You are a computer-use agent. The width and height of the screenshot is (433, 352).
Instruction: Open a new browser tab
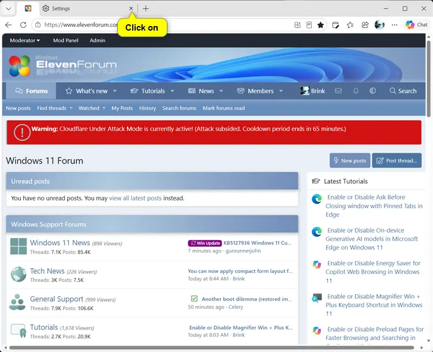tap(146, 9)
